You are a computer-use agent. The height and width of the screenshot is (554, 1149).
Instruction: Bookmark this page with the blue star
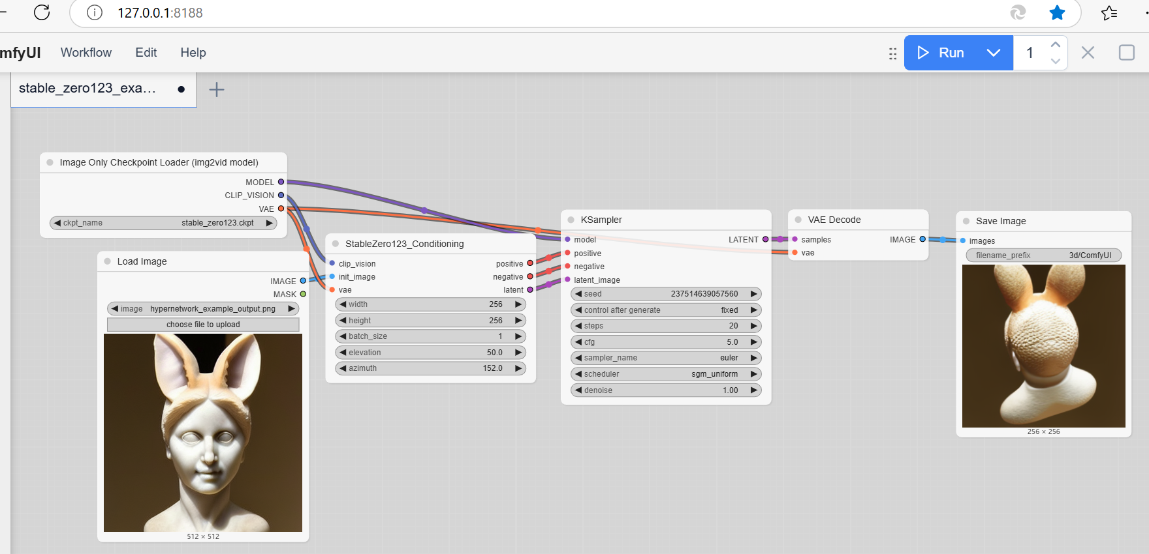point(1057,12)
